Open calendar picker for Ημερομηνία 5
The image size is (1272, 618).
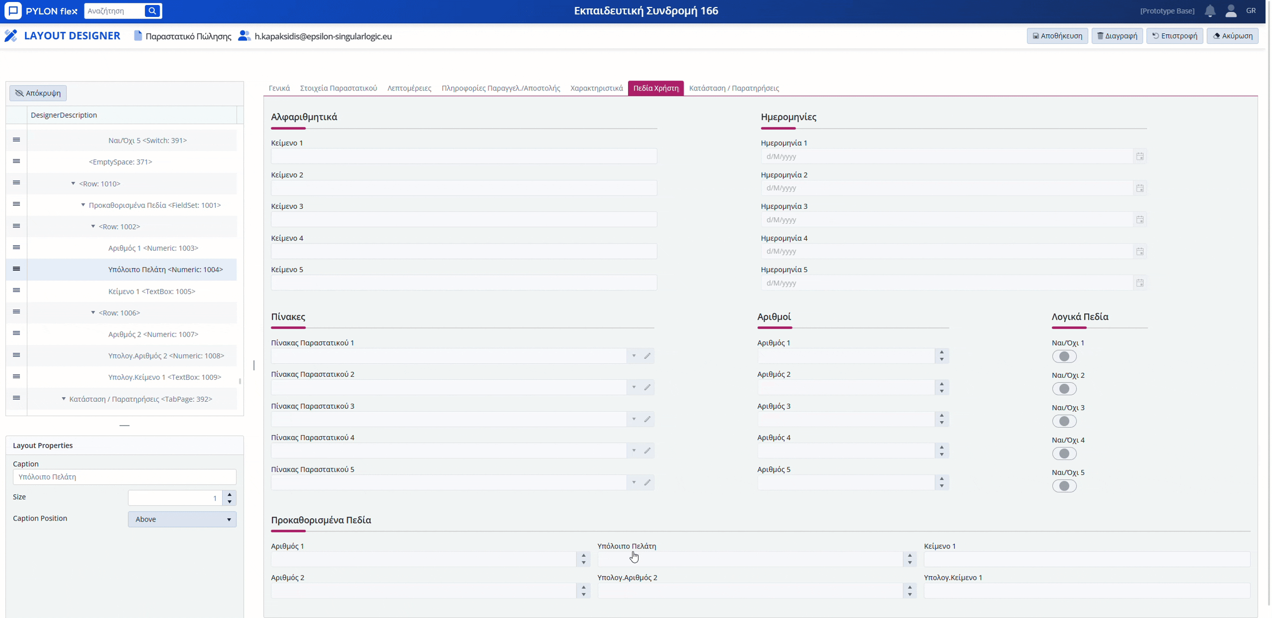[x=1140, y=283]
